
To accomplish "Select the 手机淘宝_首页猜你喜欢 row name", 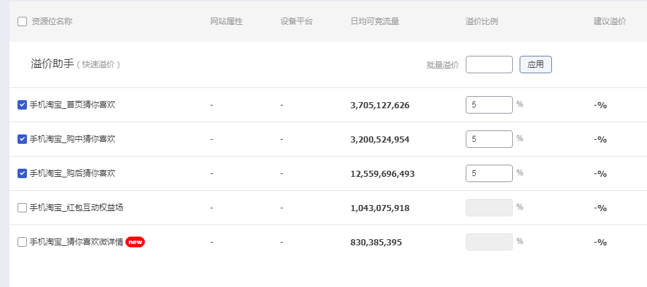I will (73, 105).
